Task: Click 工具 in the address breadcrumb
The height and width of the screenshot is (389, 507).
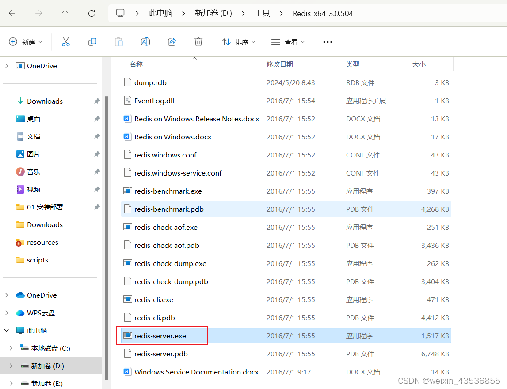Action: pyautogui.click(x=262, y=13)
